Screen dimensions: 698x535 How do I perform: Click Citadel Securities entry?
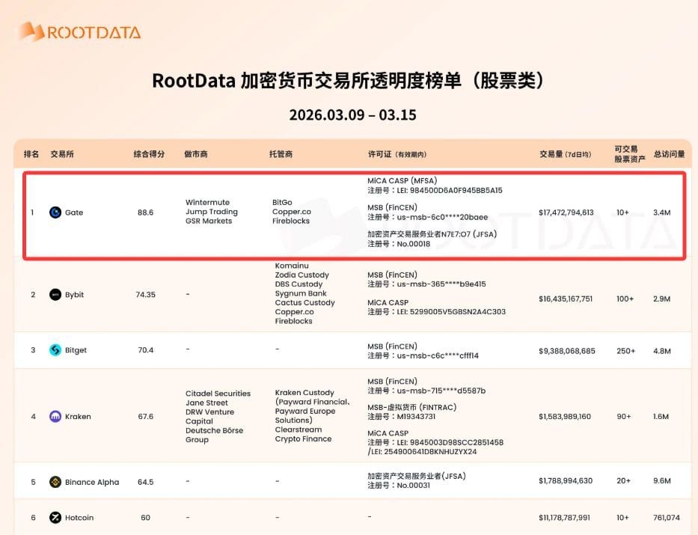click(218, 394)
